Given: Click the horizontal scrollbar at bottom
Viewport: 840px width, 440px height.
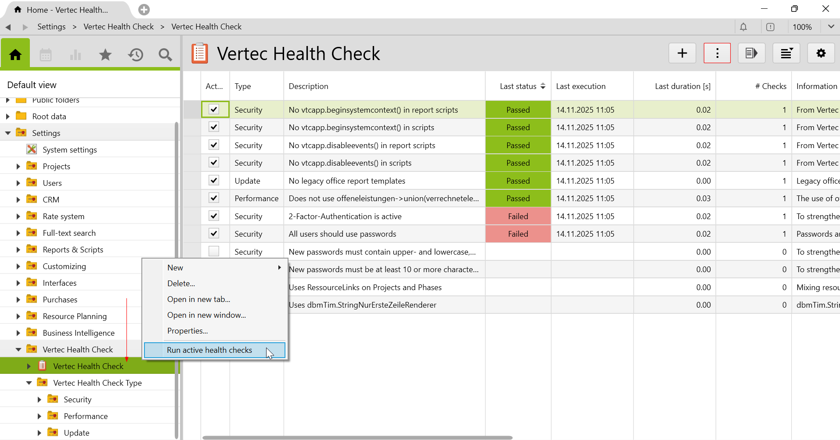Looking at the screenshot, I should 357,437.
